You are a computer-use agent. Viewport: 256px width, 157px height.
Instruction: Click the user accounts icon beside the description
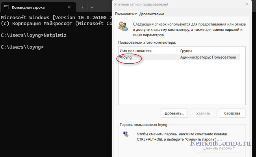(x=123, y=26)
